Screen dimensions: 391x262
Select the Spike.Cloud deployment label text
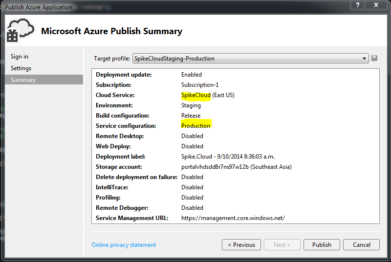click(x=228, y=157)
